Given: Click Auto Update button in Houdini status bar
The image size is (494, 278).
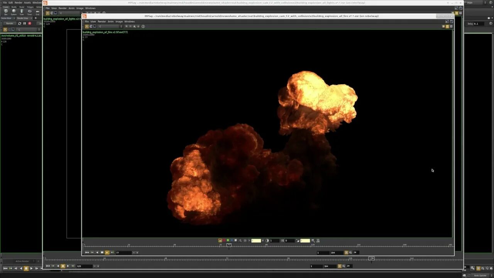Looking at the screenshot, I should (480, 275).
